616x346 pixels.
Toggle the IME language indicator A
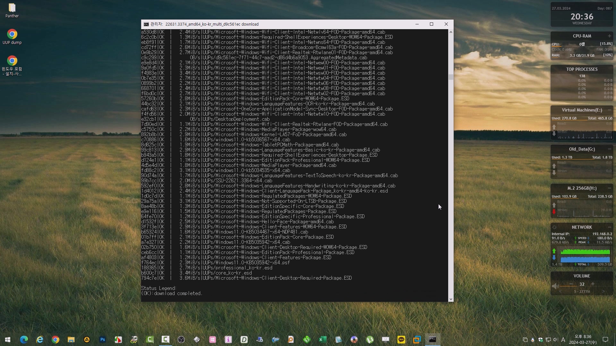[x=563, y=340]
